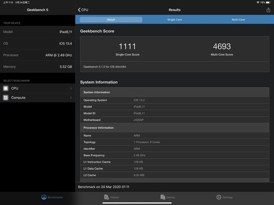The image size is (274, 205).
Task: Click the Geekbench 5 sidebar title
Action: click(x=37, y=10)
